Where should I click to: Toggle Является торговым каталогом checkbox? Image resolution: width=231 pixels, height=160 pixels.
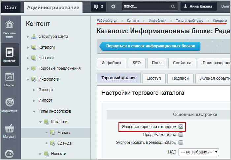[x=181, y=126]
